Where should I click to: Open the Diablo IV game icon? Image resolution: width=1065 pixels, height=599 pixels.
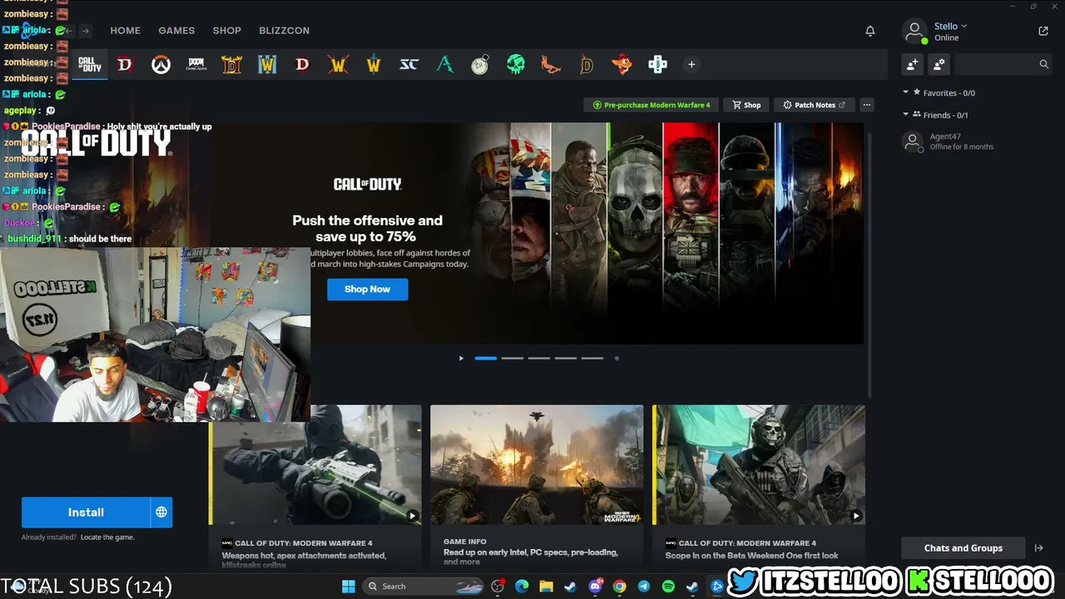[x=125, y=64]
